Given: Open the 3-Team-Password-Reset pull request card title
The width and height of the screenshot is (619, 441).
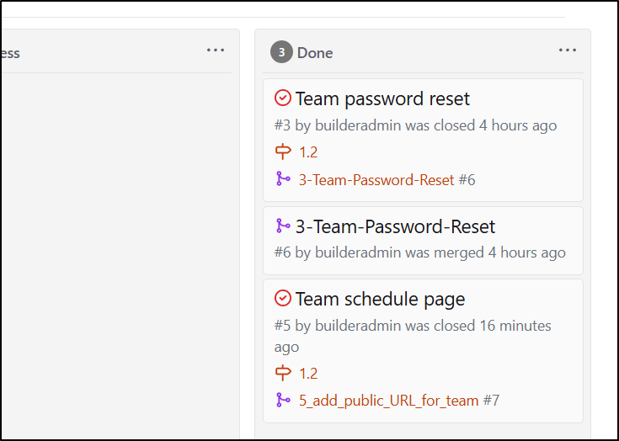Looking at the screenshot, I should [395, 226].
